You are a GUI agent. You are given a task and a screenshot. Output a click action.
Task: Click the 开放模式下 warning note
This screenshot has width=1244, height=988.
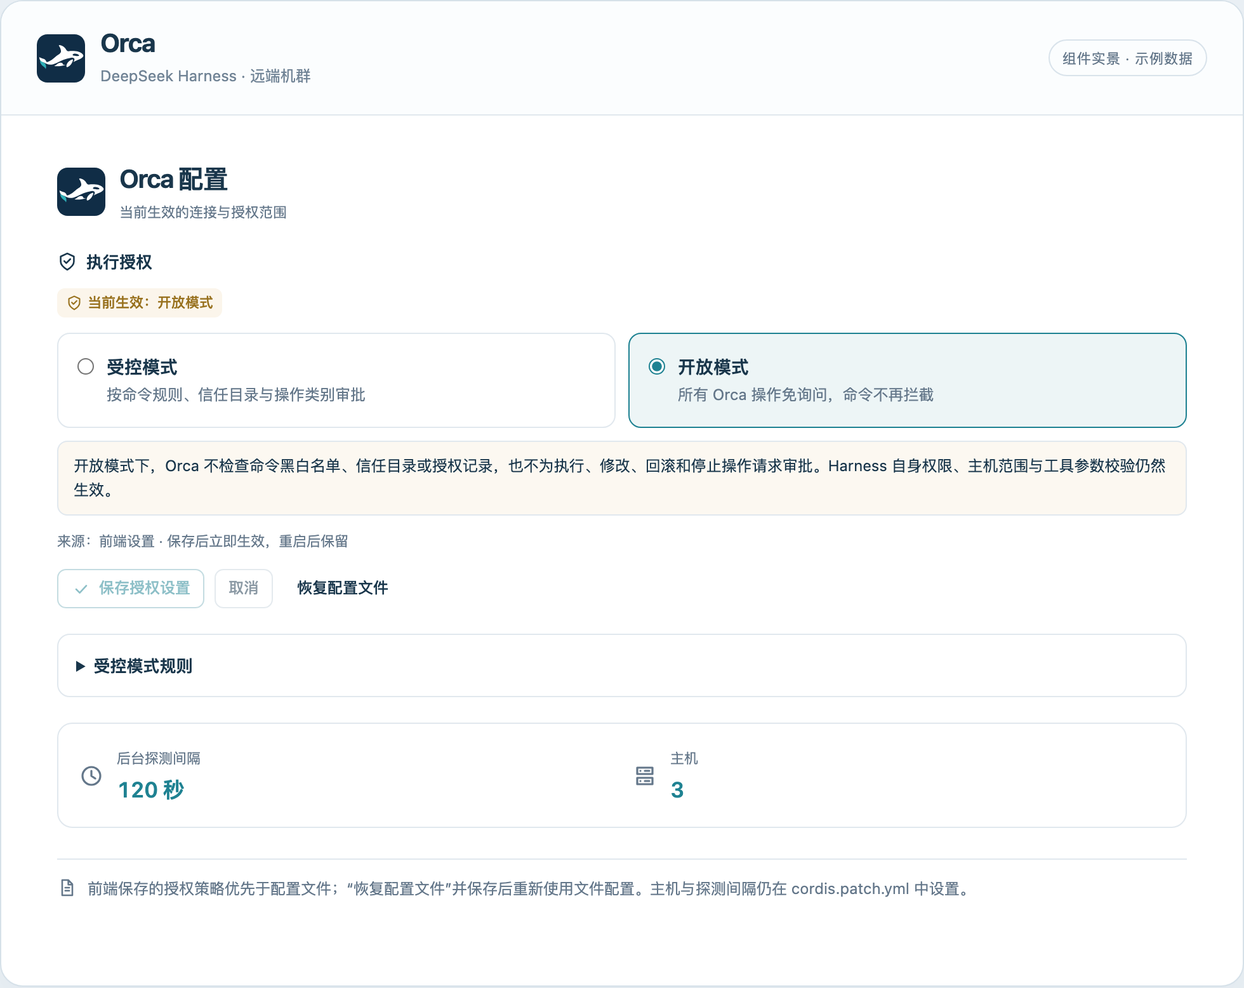[622, 478]
